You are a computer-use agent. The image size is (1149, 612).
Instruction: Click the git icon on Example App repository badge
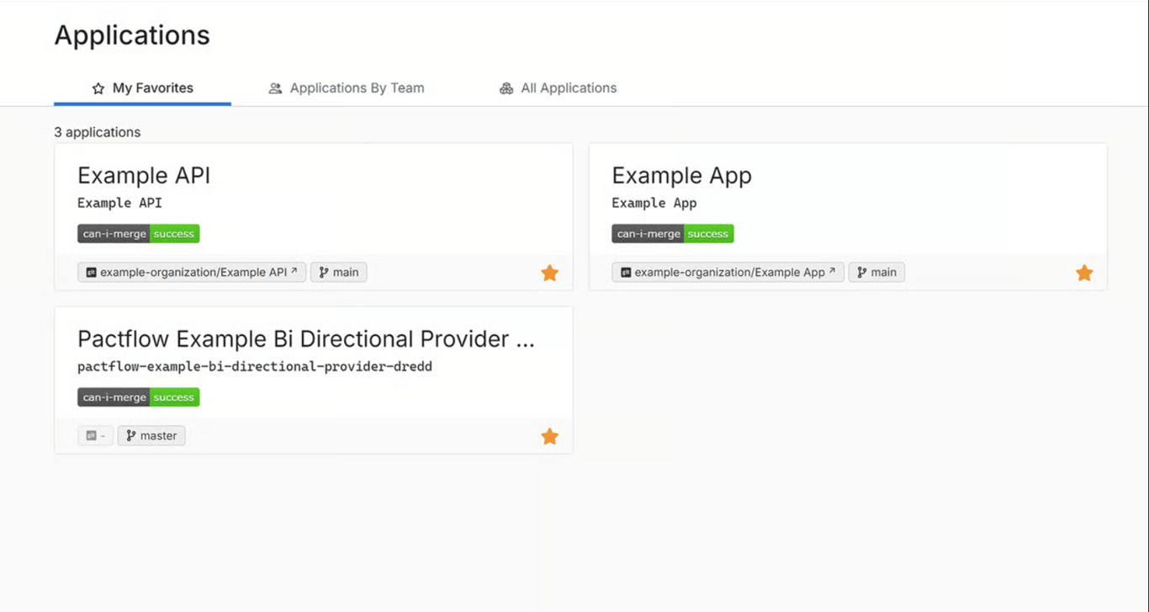pyautogui.click(x=624, y=272)
